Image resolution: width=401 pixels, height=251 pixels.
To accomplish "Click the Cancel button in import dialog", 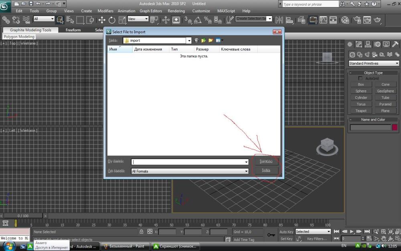I will [266, 170].
